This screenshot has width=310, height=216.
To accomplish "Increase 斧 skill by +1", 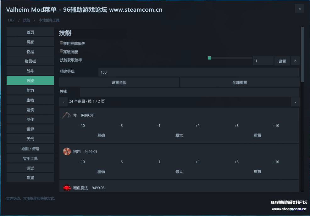I will pos(197,126).
